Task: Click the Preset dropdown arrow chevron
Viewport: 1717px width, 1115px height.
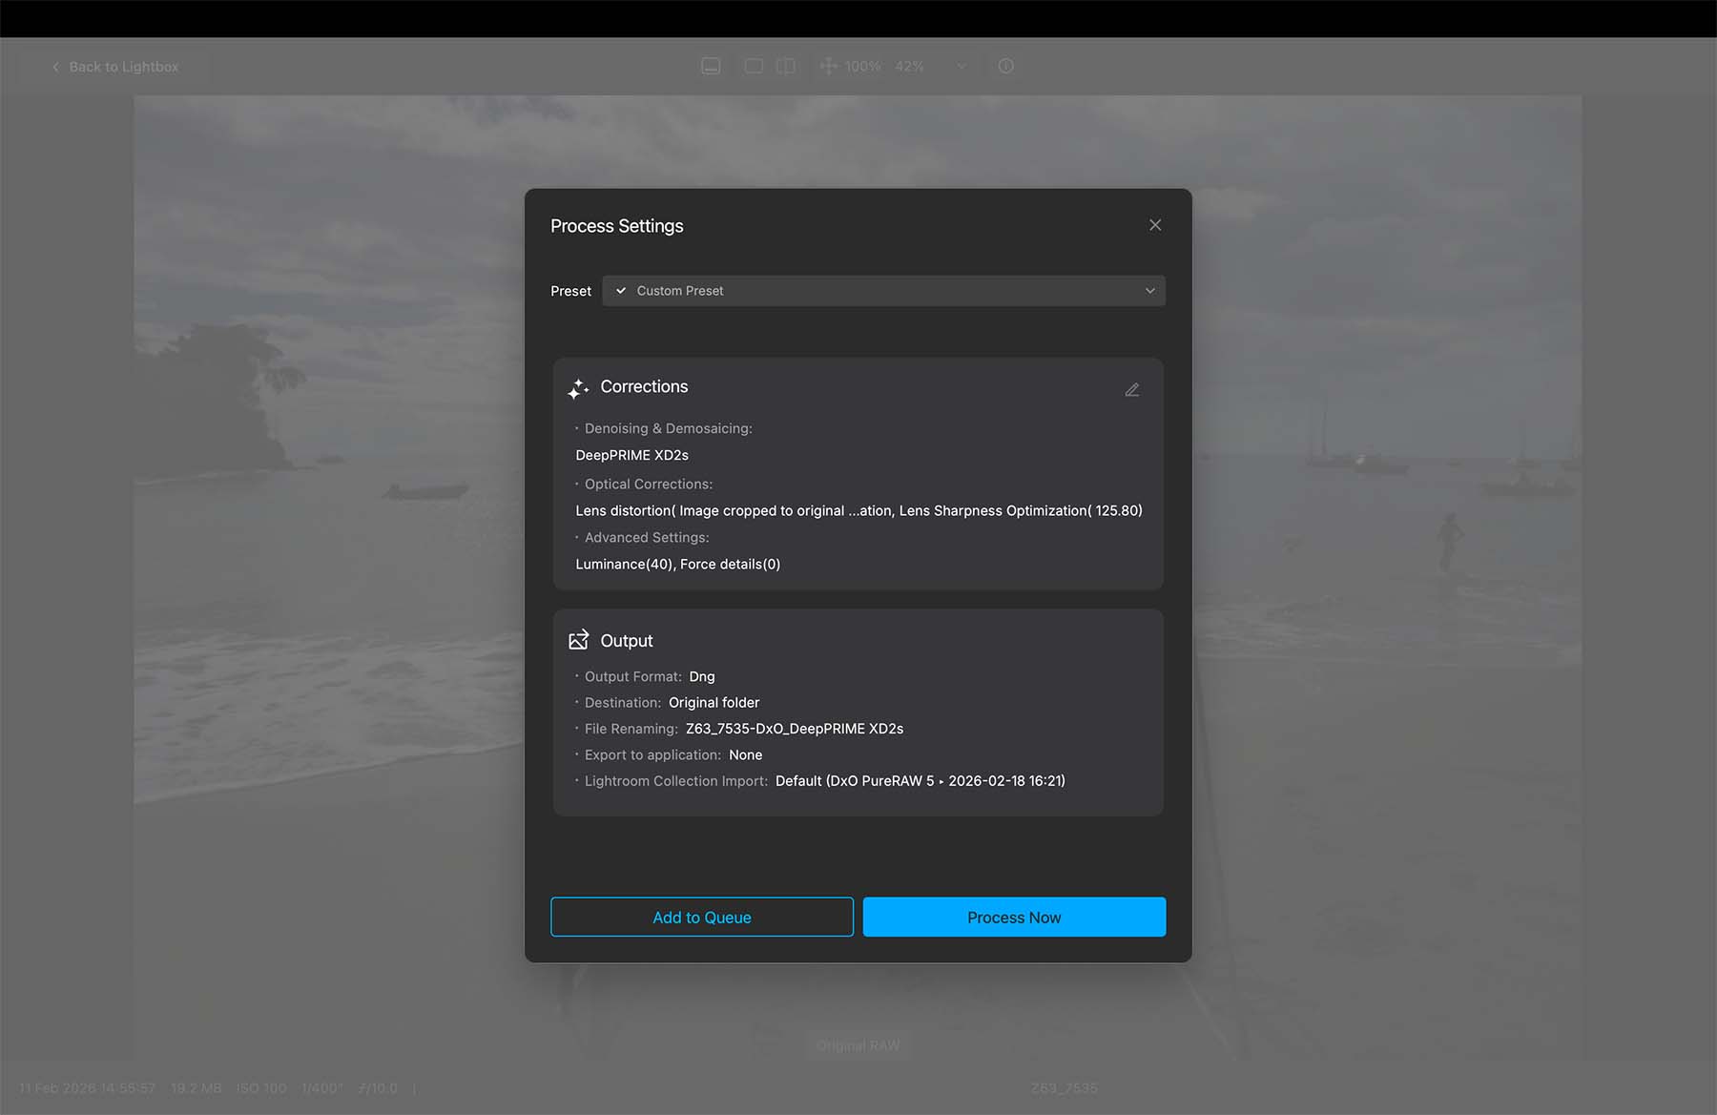Action: point(1149,291)
